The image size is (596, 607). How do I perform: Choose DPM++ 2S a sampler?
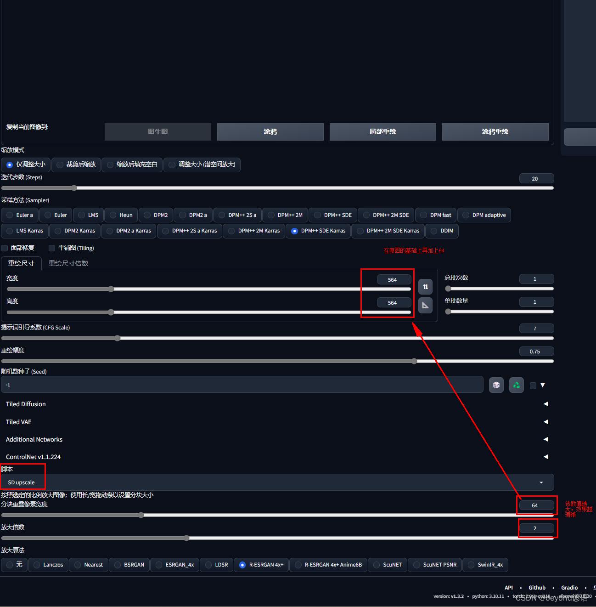(237, 215)
